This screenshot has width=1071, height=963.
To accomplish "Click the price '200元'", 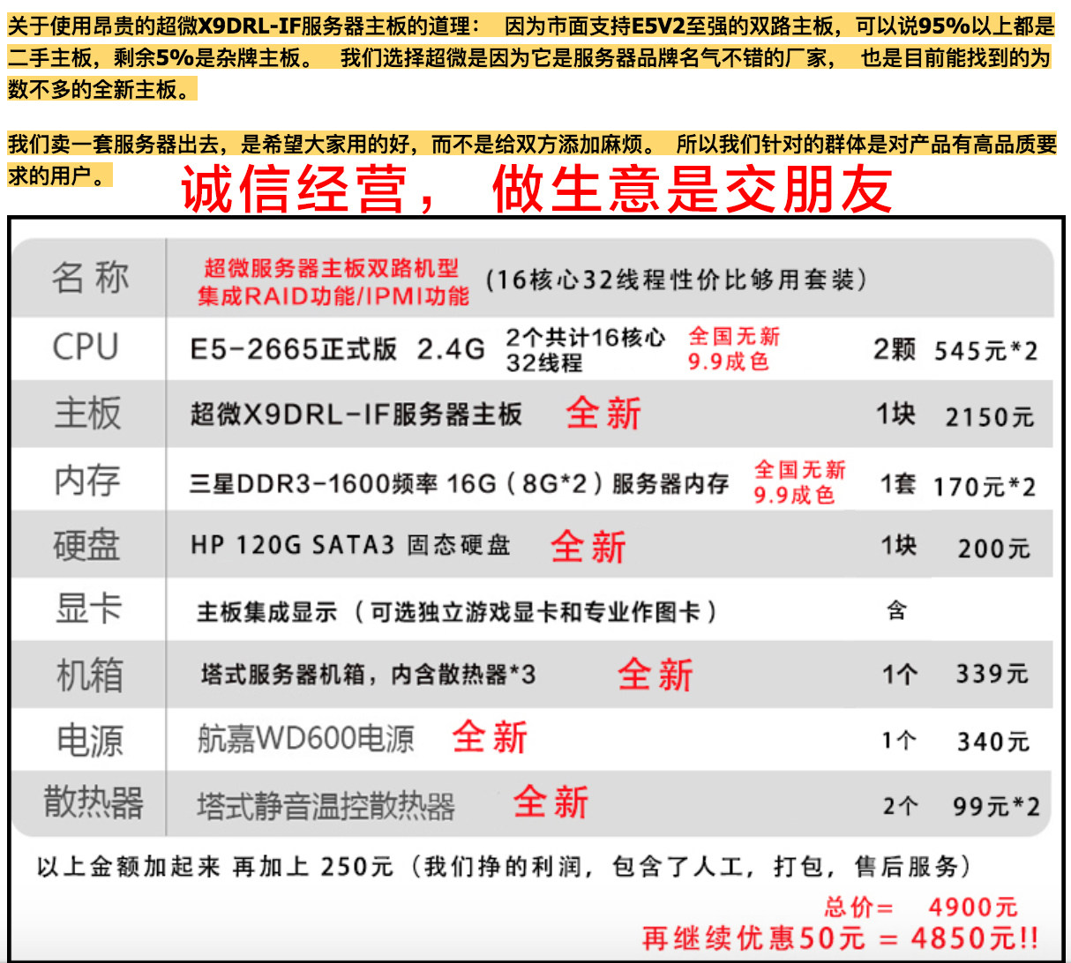I will 993,549.
